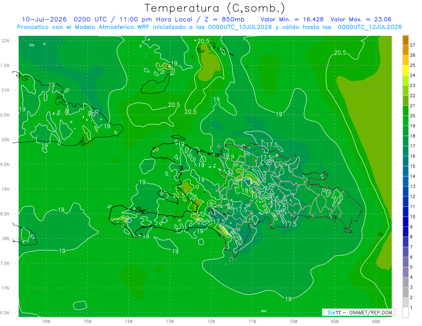Pick the dark blue legend swatch at 10

pos(405,212)
